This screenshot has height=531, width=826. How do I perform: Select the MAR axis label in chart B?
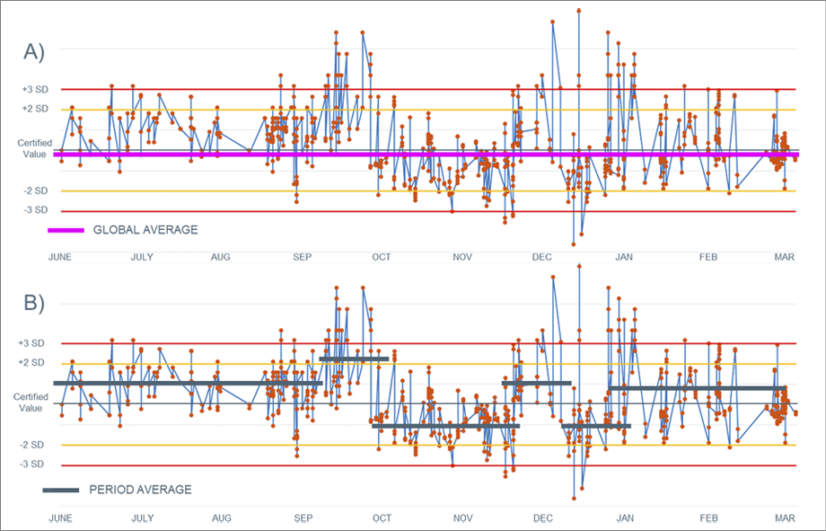tap(784, 518)
